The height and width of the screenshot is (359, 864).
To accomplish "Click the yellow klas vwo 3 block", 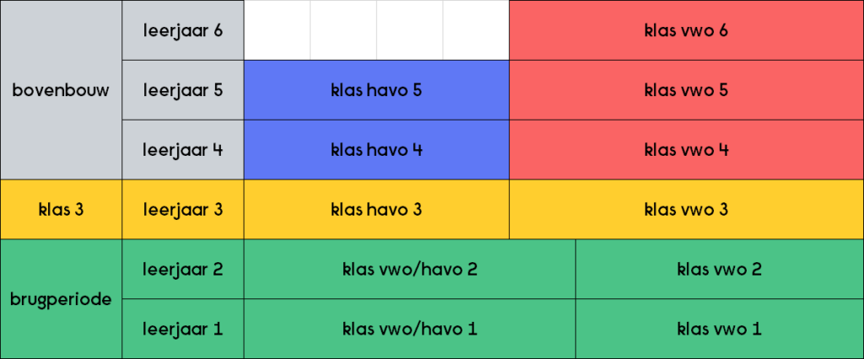I will click(x=686, y=209).
